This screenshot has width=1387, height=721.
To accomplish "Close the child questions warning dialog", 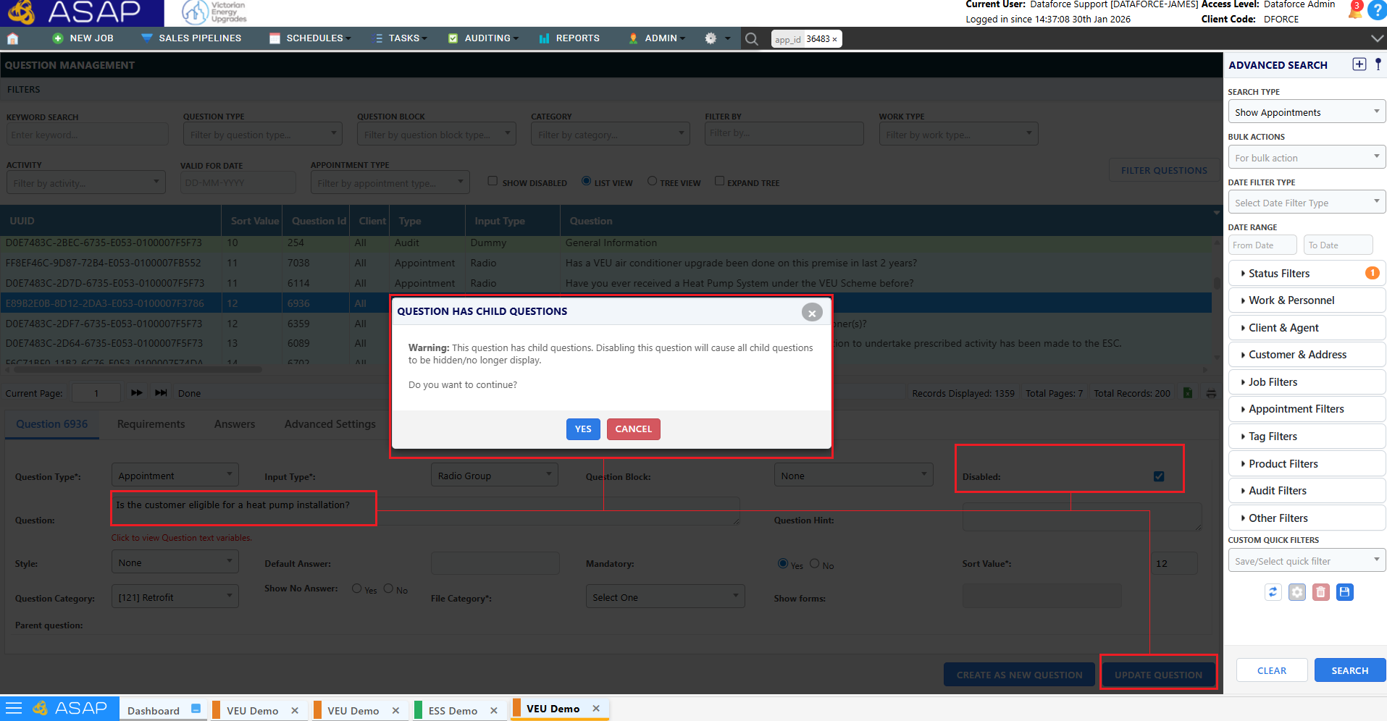I will [x=812, y=312].
